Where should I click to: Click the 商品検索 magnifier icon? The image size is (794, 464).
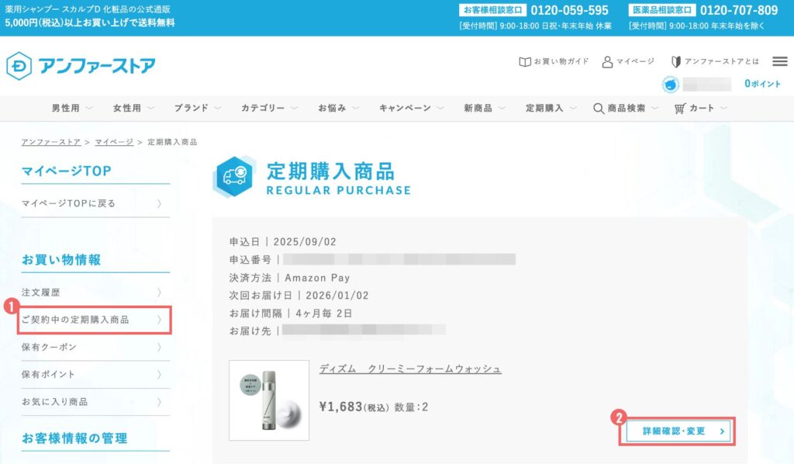pyautogui.click(x=599, y=109)
